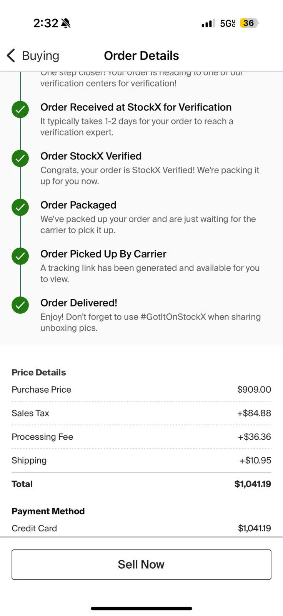Tap the Purchase Price row amount $909.00
The image size is (283, 616).
tap(254, 390)
